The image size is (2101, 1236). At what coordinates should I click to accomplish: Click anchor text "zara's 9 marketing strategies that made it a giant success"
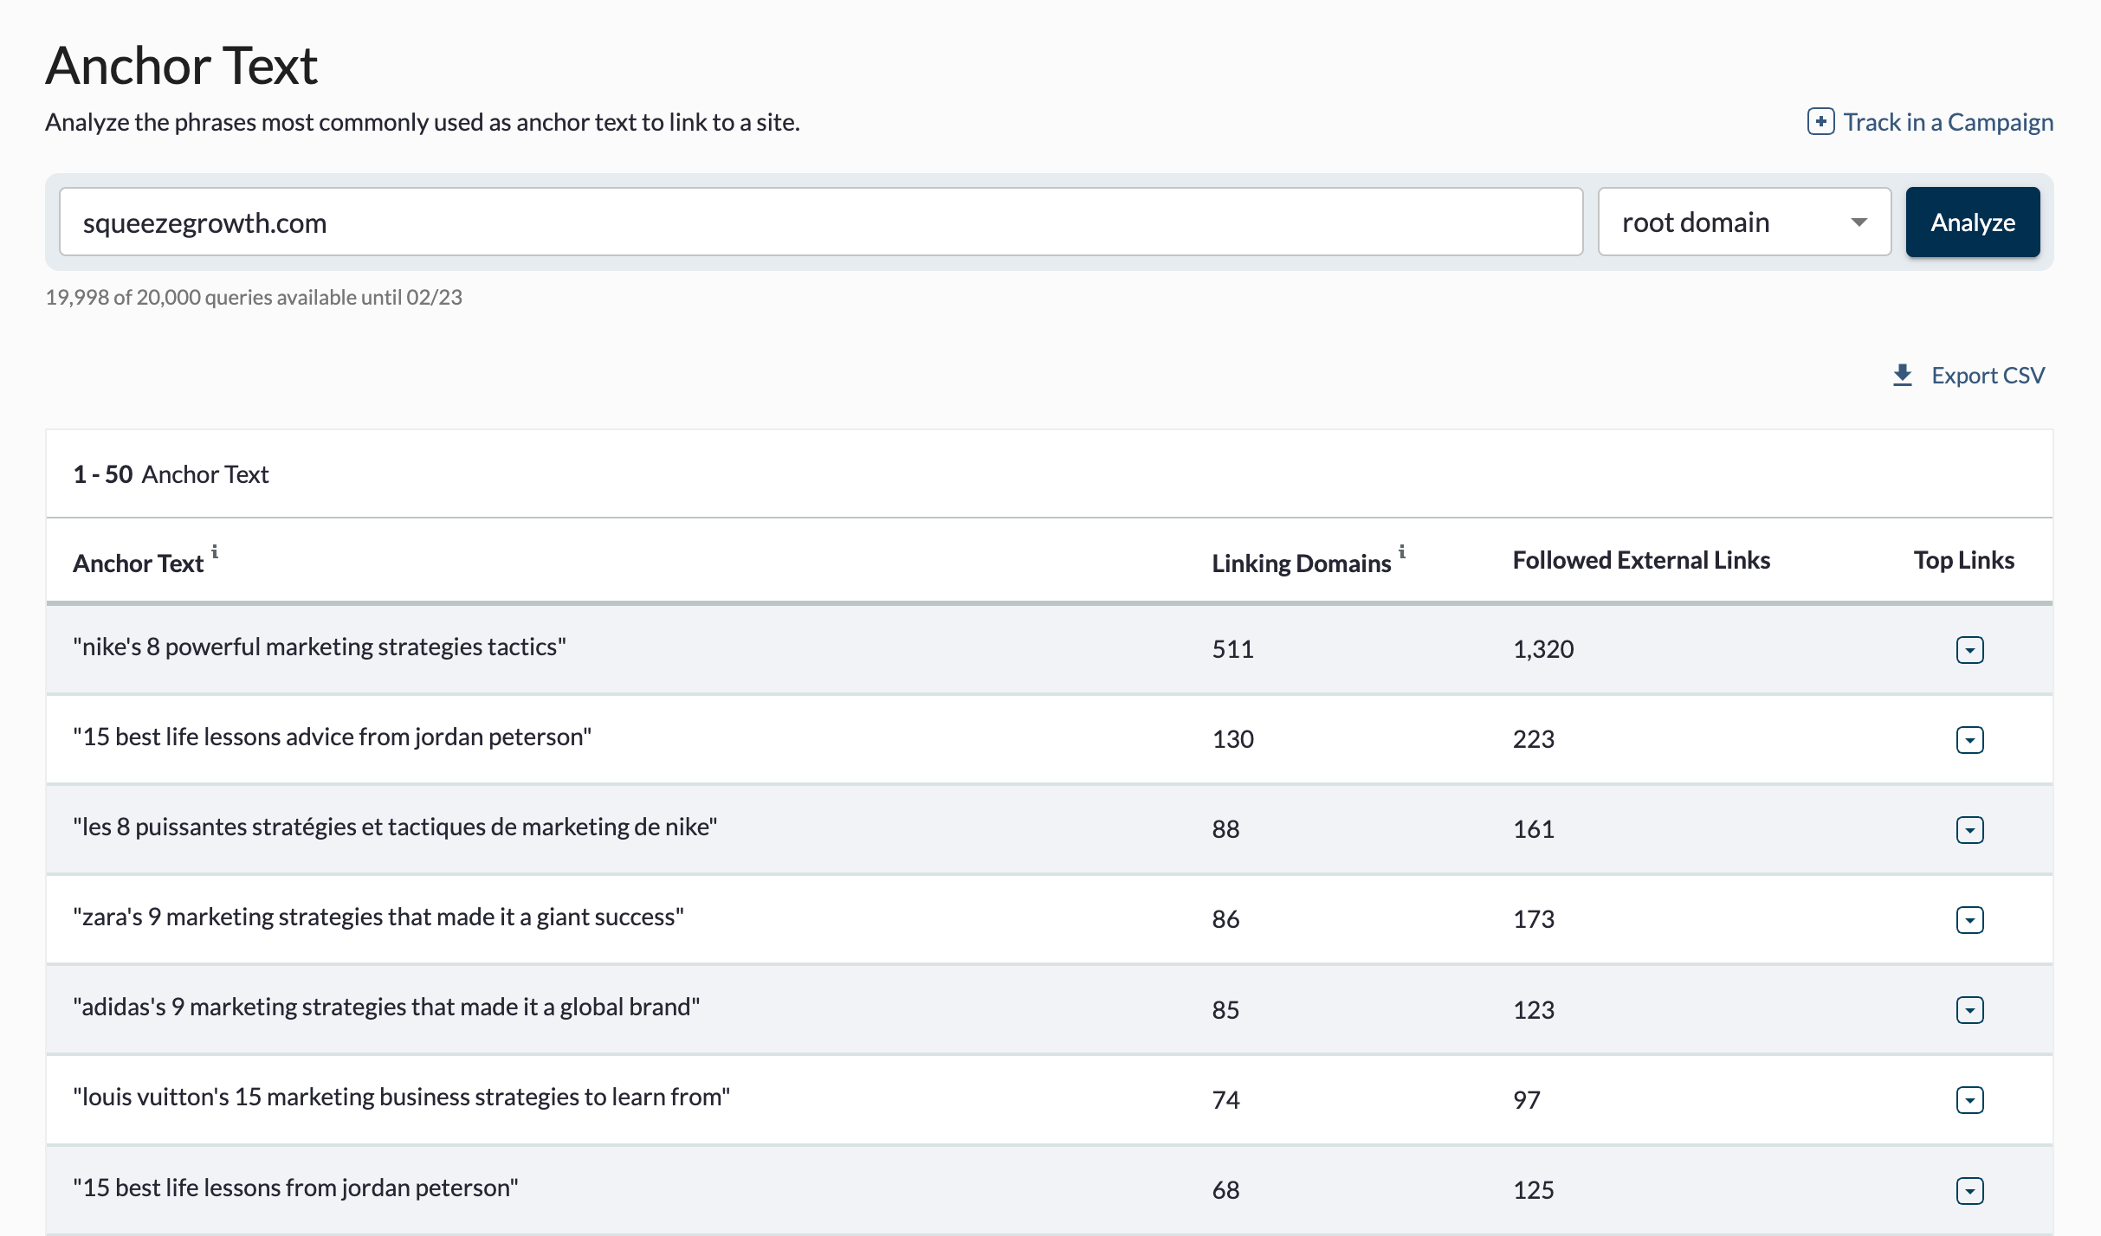click(378, 917)
